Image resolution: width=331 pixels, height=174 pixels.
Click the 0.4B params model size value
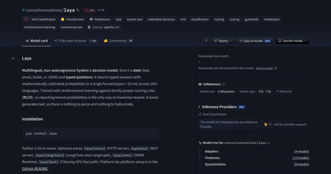coord(226,91)
